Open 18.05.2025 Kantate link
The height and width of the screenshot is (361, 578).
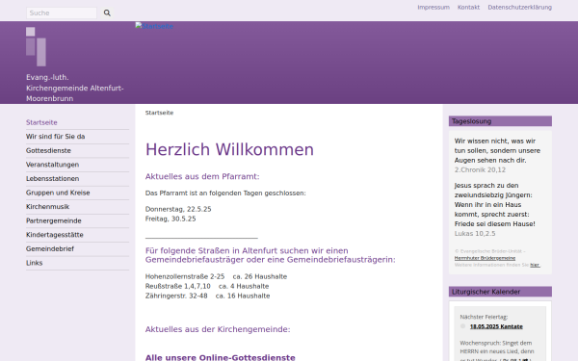pos(496,326)
